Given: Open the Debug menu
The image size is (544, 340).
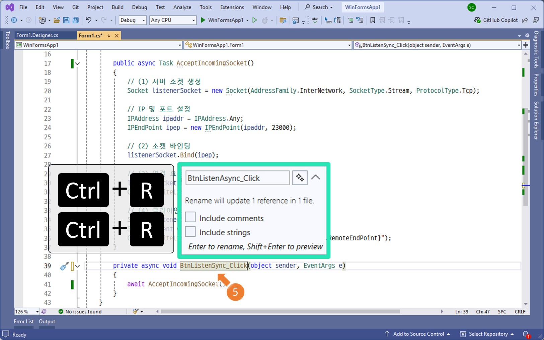Looking at the screenshot, I should [140, 7].
